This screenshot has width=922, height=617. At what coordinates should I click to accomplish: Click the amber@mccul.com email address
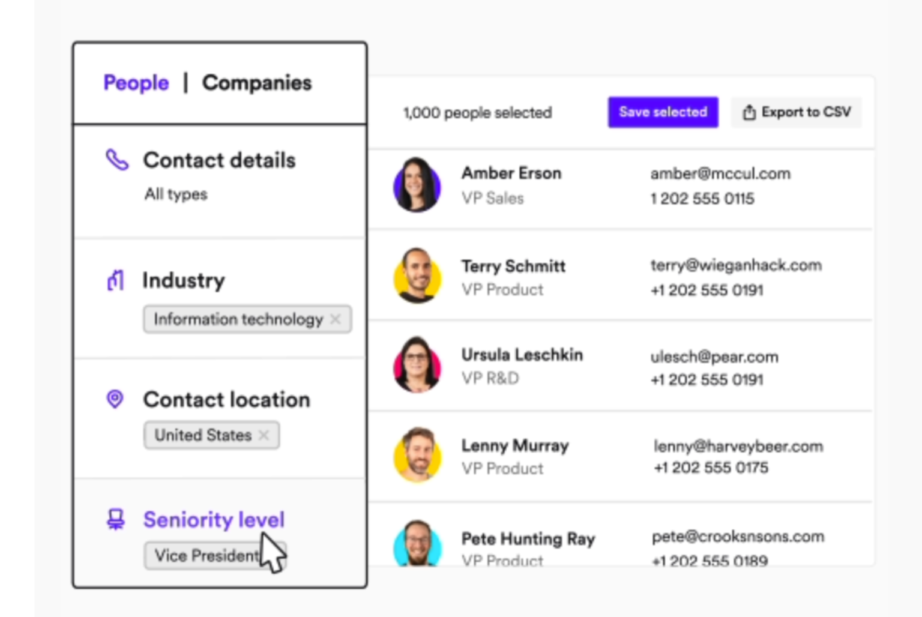720,174
